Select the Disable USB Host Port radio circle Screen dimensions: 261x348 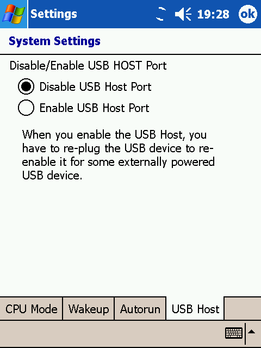tap(26, 86)
